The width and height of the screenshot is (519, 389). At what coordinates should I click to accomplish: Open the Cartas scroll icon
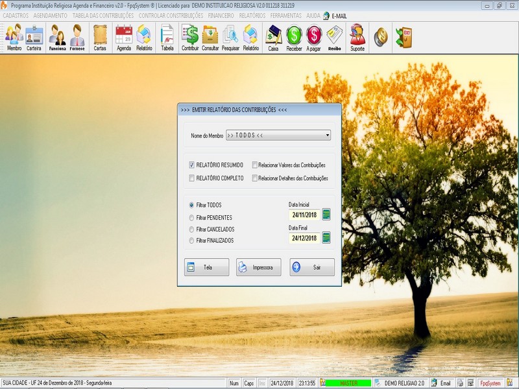pos(100,38)
